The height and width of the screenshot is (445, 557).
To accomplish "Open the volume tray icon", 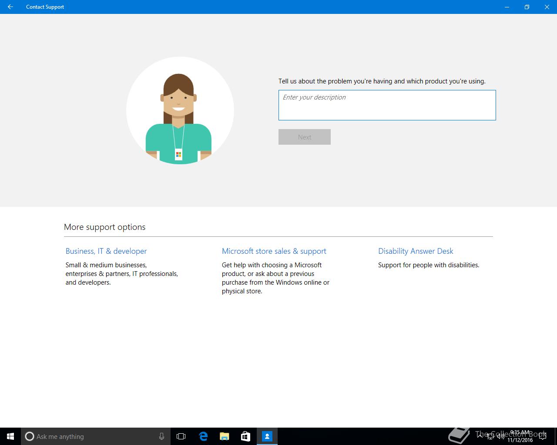I will click(500, 436).
